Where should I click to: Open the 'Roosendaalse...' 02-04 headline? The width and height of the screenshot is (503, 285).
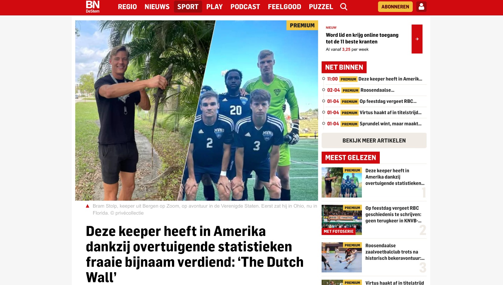coord(377,90)
